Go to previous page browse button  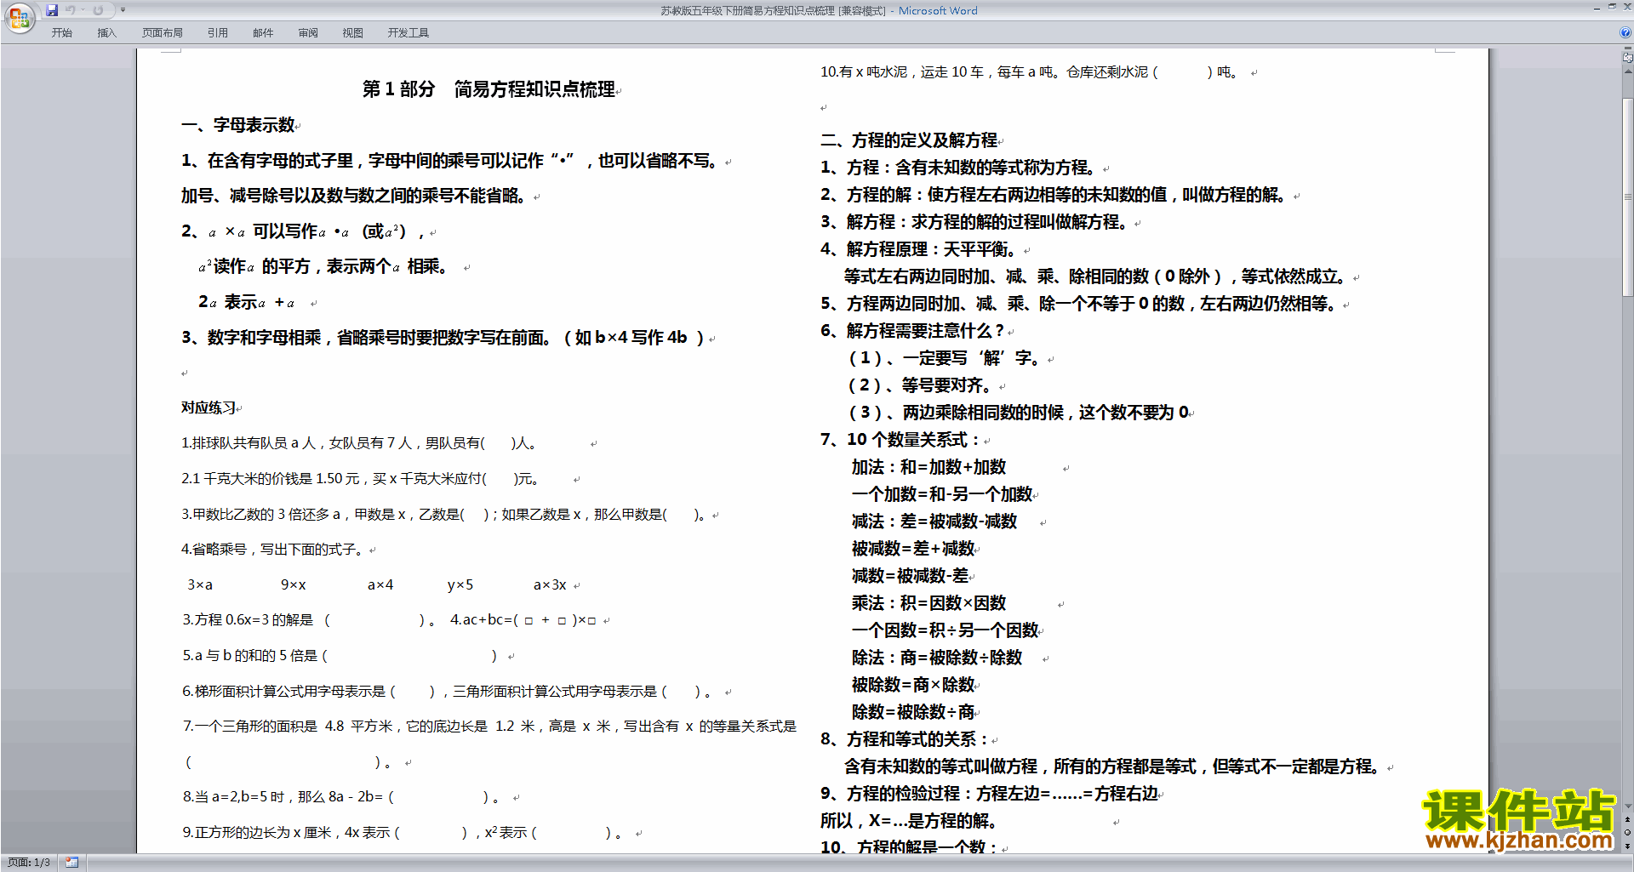1628,820
